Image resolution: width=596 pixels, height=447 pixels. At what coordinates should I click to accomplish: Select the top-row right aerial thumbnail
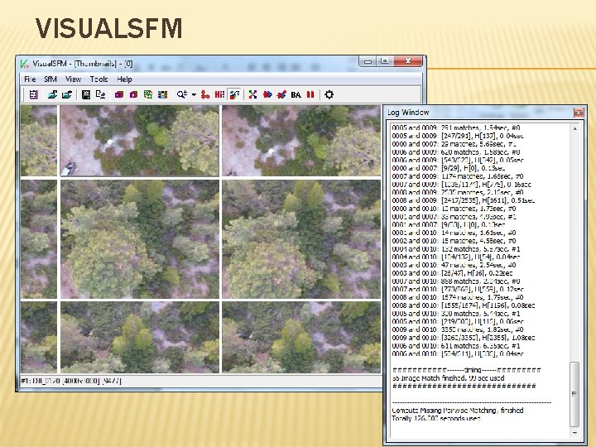pyautogui.click(x=301, y=141)
